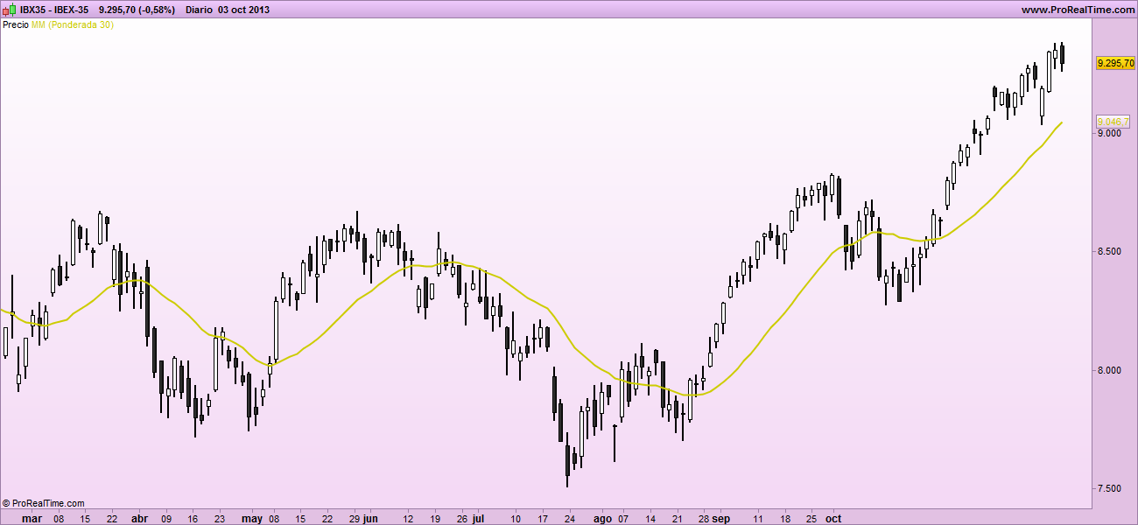Select the IBX35 - IBEX-35 ticker title
Viewport: 1138px width, 525px height.
click(x=54, y=10)
